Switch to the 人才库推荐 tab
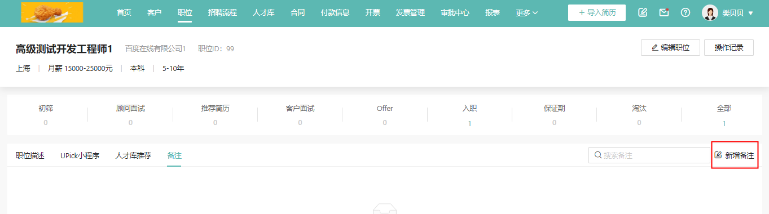This screenshot has height=214, width=769. tap(133, 155)
